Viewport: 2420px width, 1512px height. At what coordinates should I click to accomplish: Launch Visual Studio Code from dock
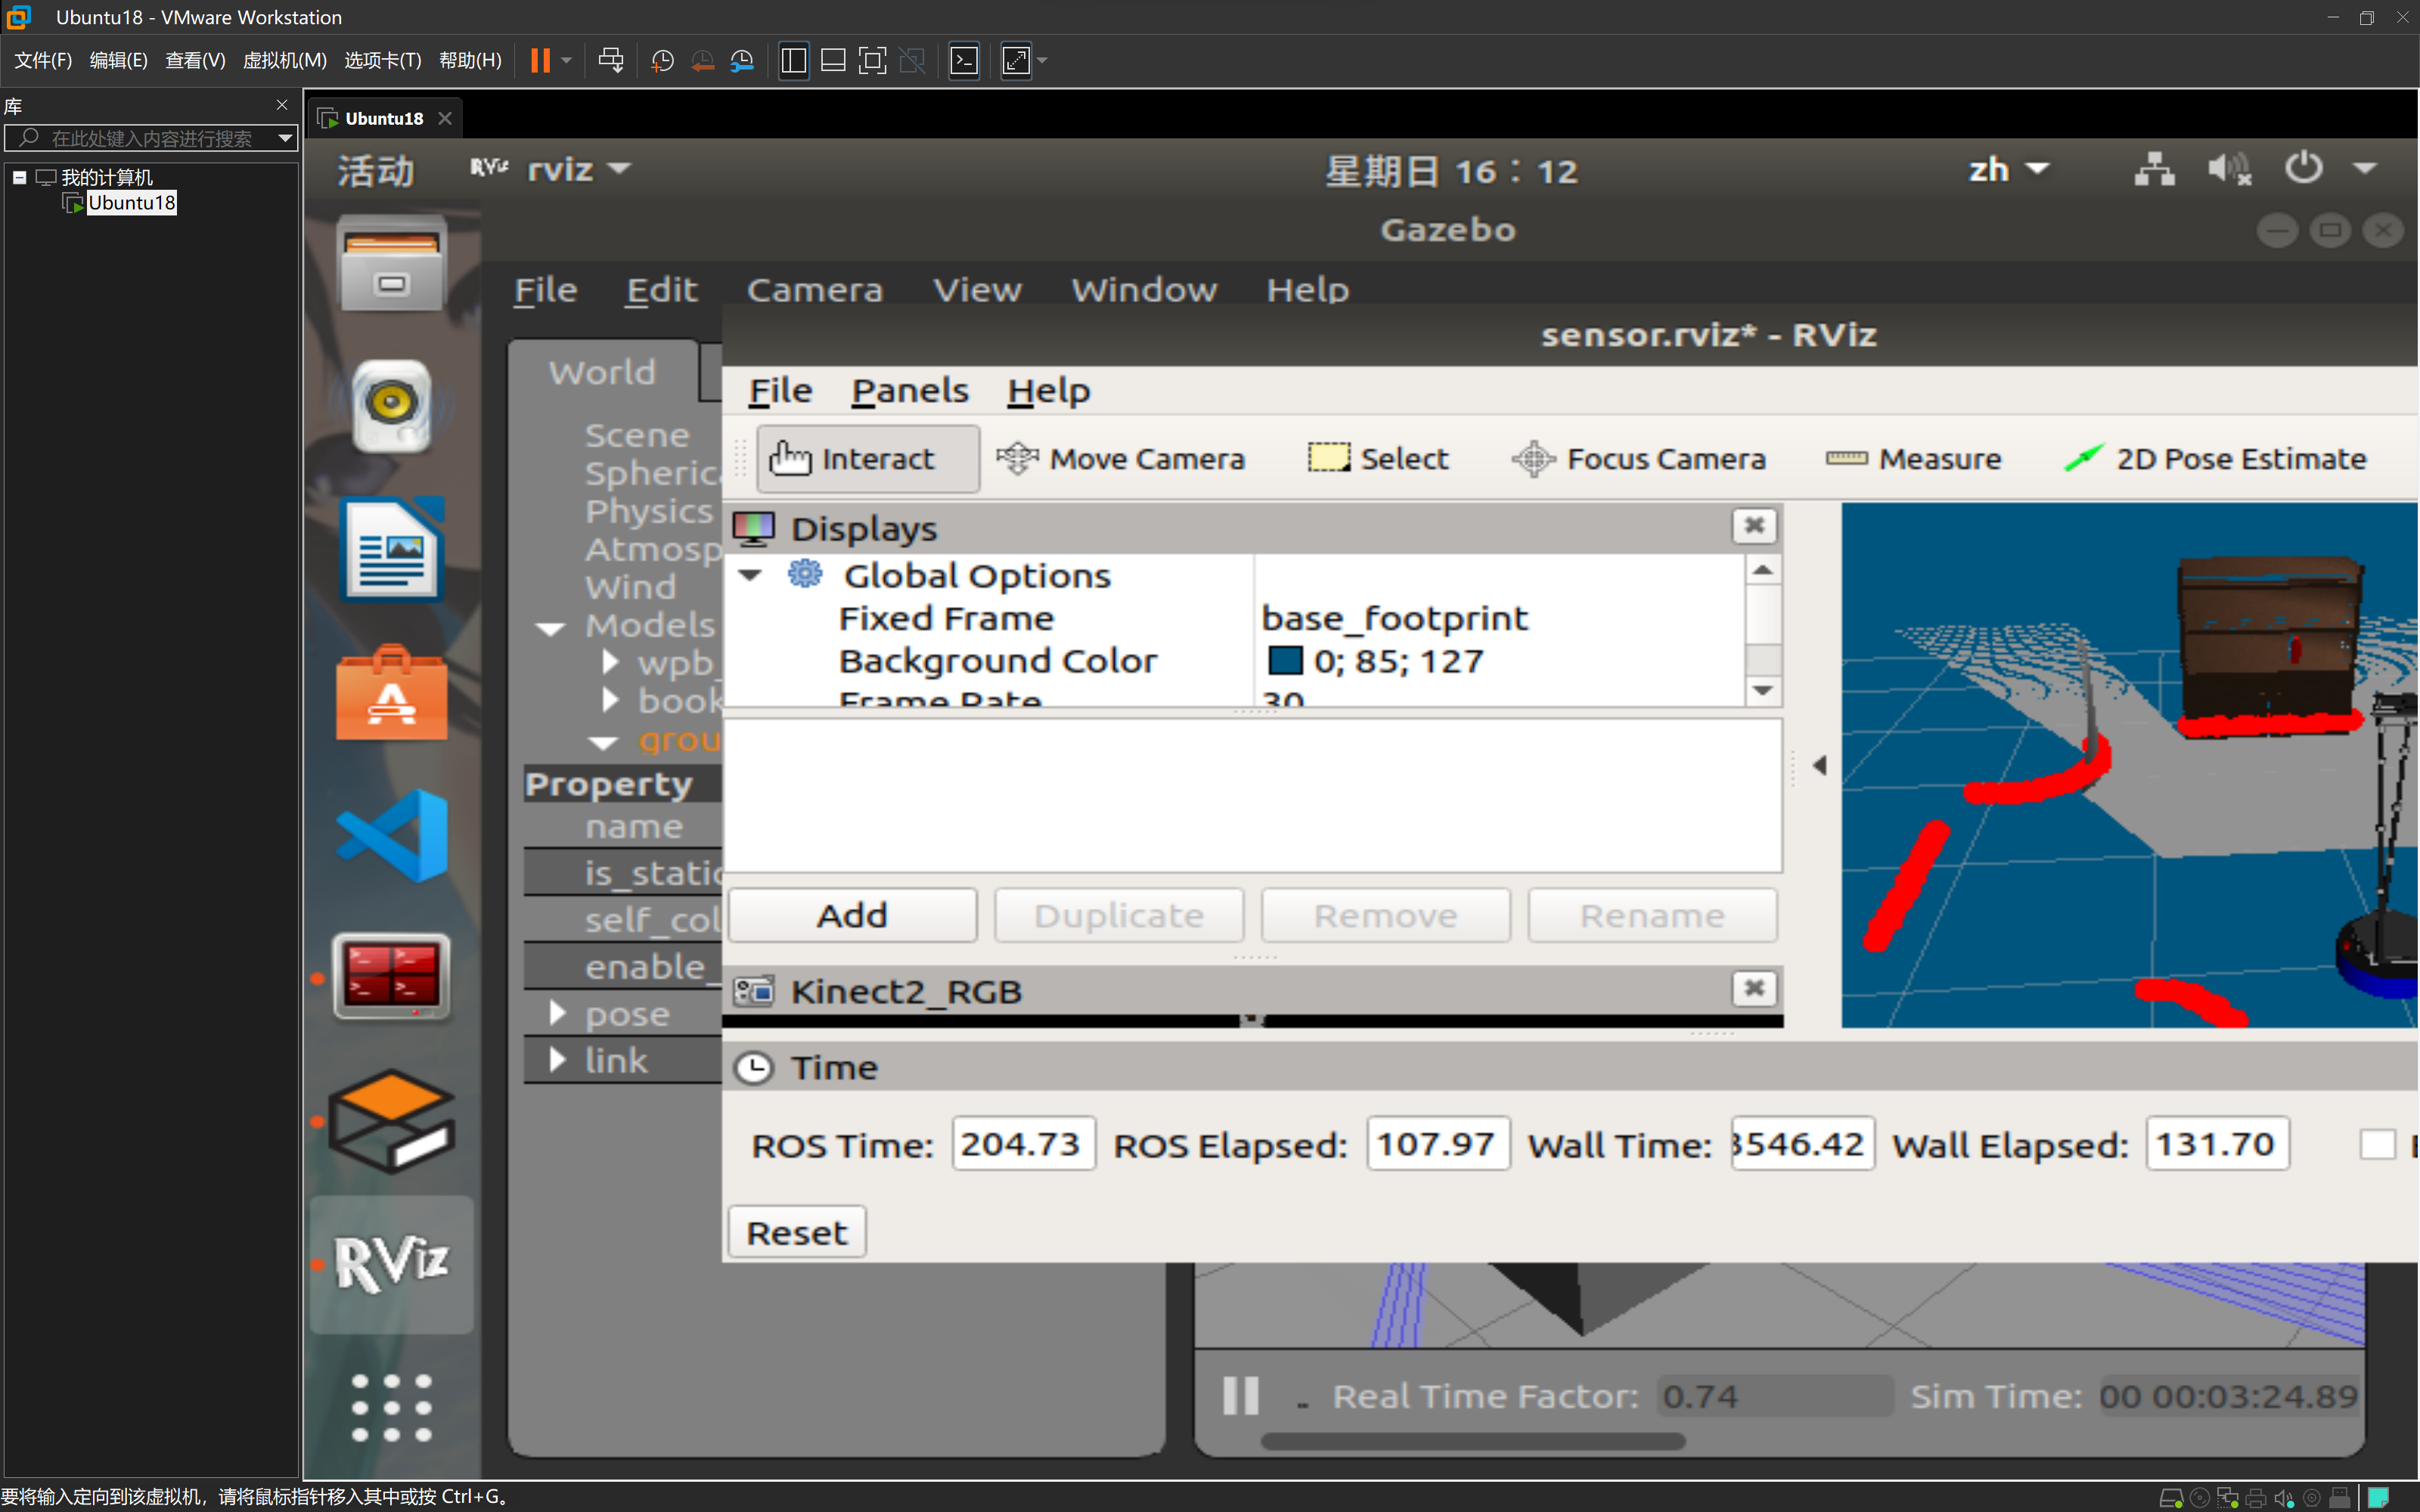(x=391, y=835)
